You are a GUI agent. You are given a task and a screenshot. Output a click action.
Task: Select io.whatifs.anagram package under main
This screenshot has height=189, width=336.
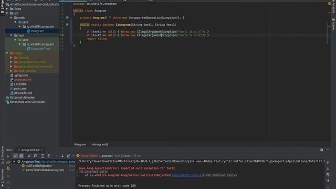tap(40, 27)
